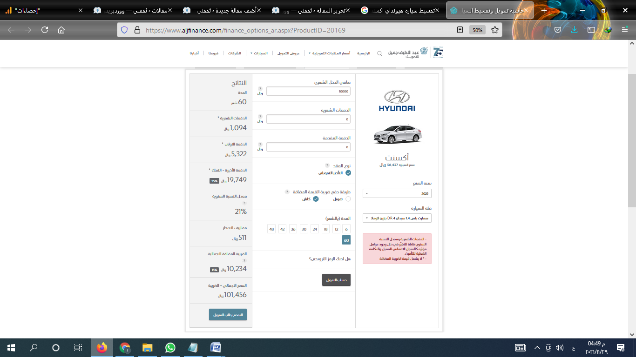The height and width of the screenshot is (357, 636).
Task: Select 36 months duration
Action: coord(293,229)
